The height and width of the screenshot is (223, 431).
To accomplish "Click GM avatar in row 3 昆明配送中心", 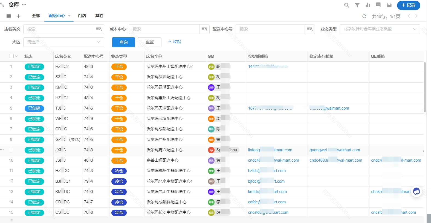I will [x=211, y=88].
